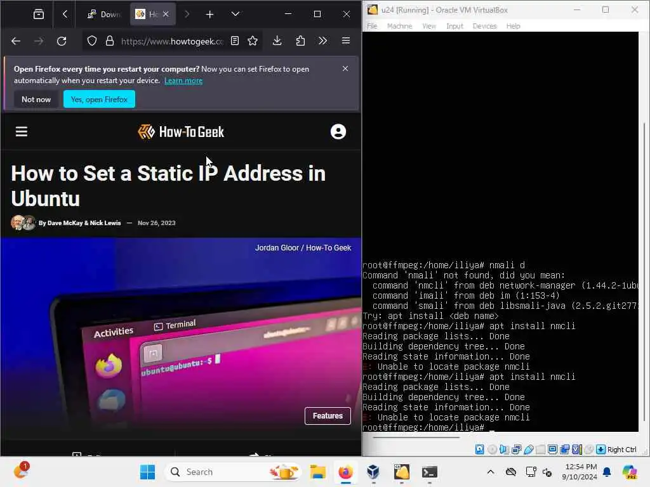Click the VirtualBox mouse integration indicator
Screen dimensions: 650x487
pos(588,450)
